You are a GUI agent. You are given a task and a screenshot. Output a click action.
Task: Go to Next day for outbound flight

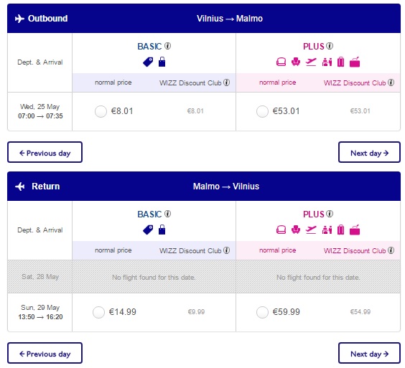369,152
